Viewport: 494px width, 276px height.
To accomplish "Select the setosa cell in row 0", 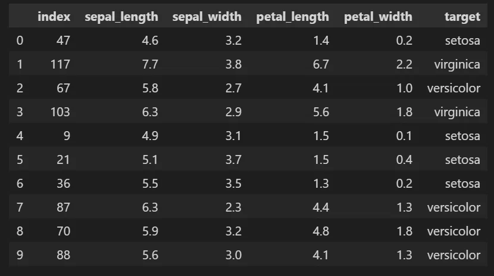I will 462,41.
